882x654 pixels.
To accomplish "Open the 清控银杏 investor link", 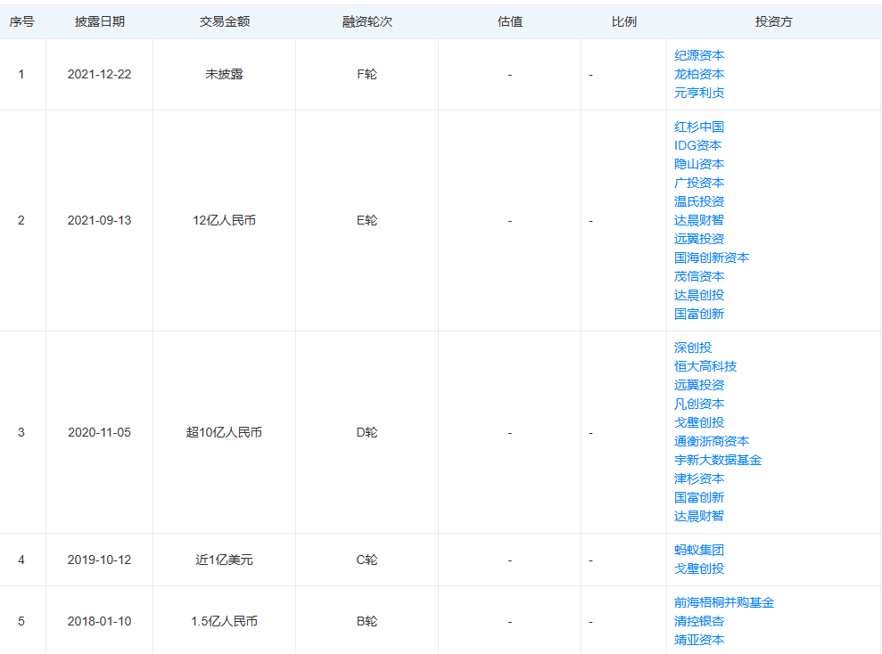I will point(698,621).
